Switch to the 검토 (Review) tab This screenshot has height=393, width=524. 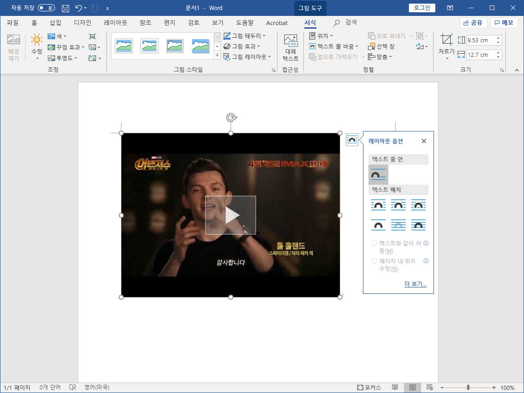coord(194,23)
